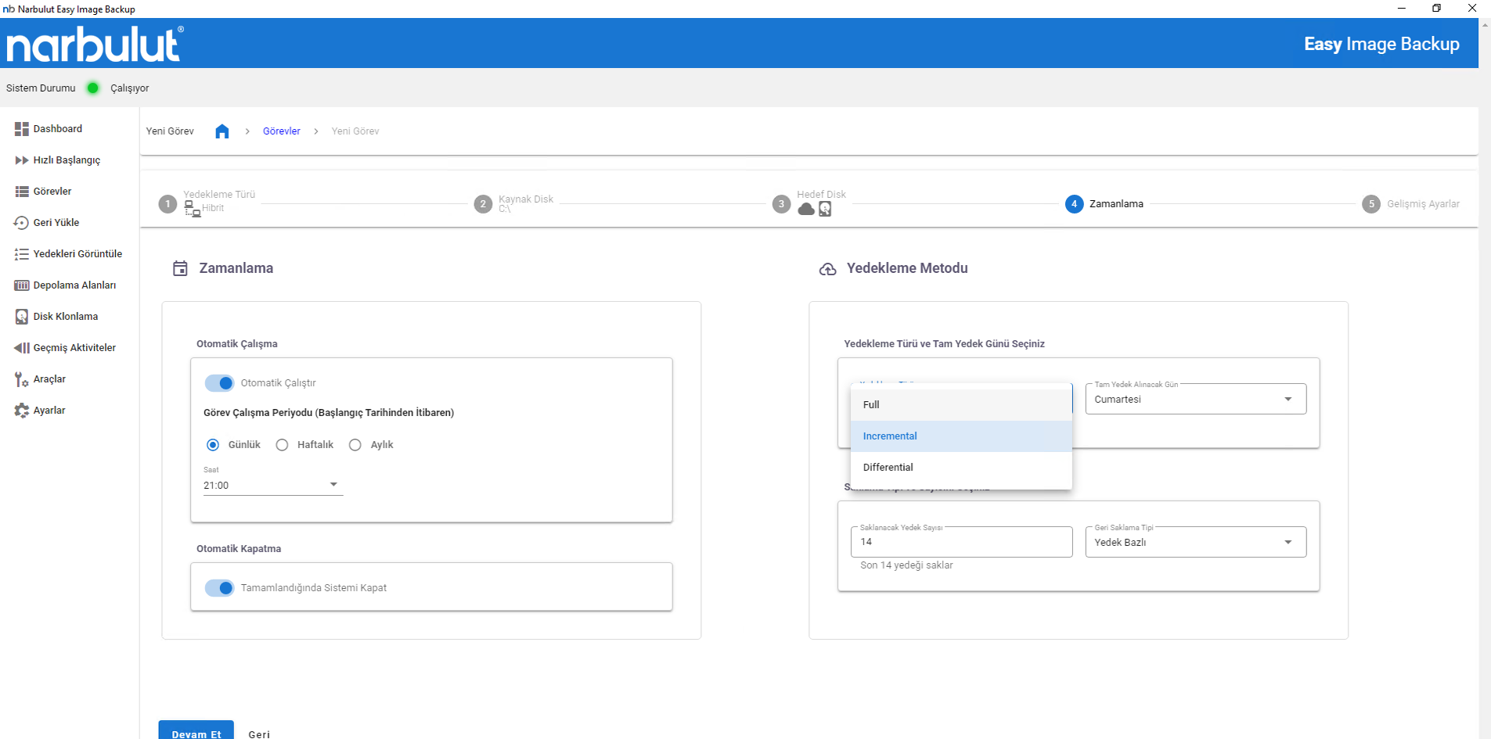Screen dimensions: 1491x739
Task: Expand the Tam Yedek Alınacak Gün dropdown
Action: tap(1195, 400)
